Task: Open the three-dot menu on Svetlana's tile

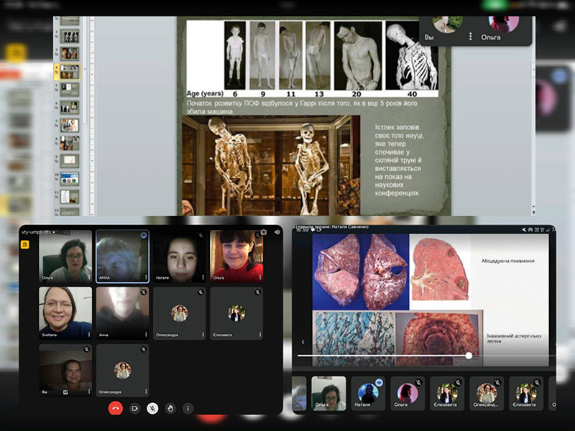Action: coord(88,335)
